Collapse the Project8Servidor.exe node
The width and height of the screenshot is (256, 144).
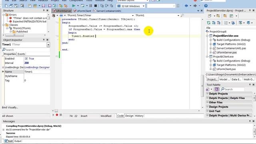[207, 36]
